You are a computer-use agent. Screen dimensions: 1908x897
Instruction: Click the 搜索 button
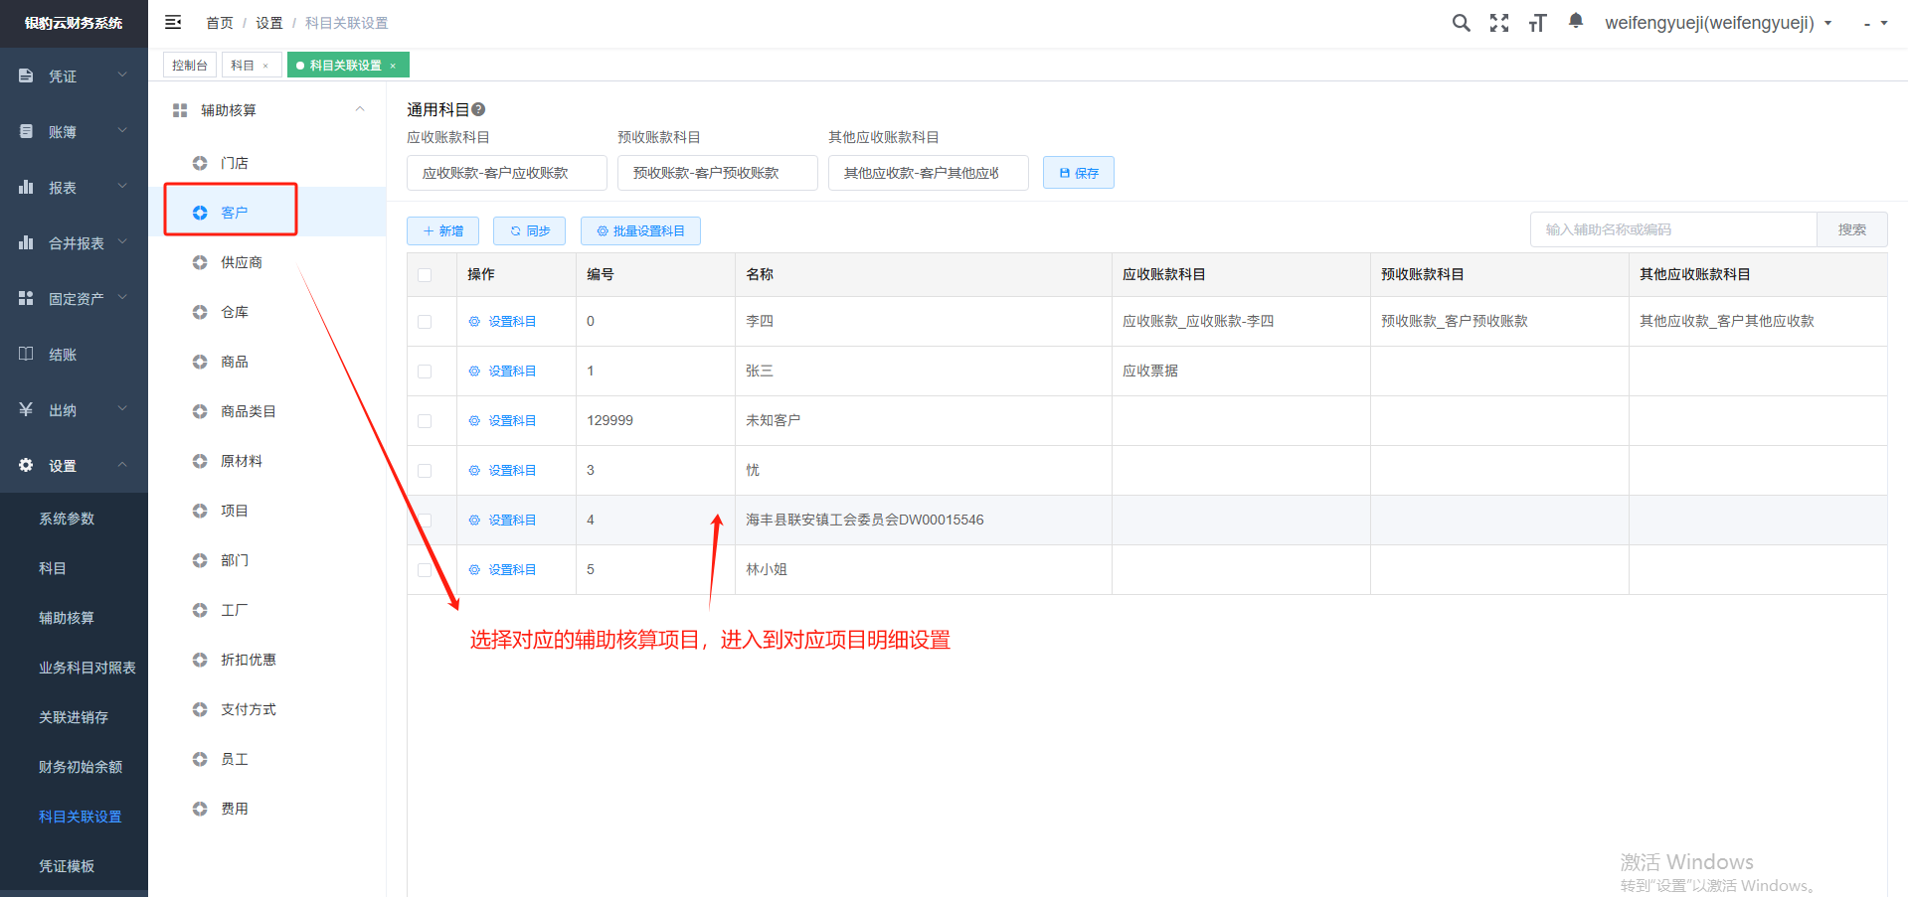[x=1851, y=229]
